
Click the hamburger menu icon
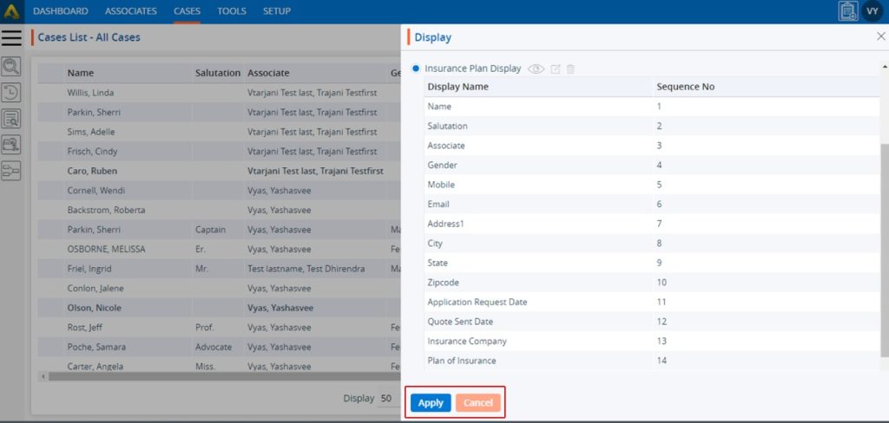[x=11, y=37]
